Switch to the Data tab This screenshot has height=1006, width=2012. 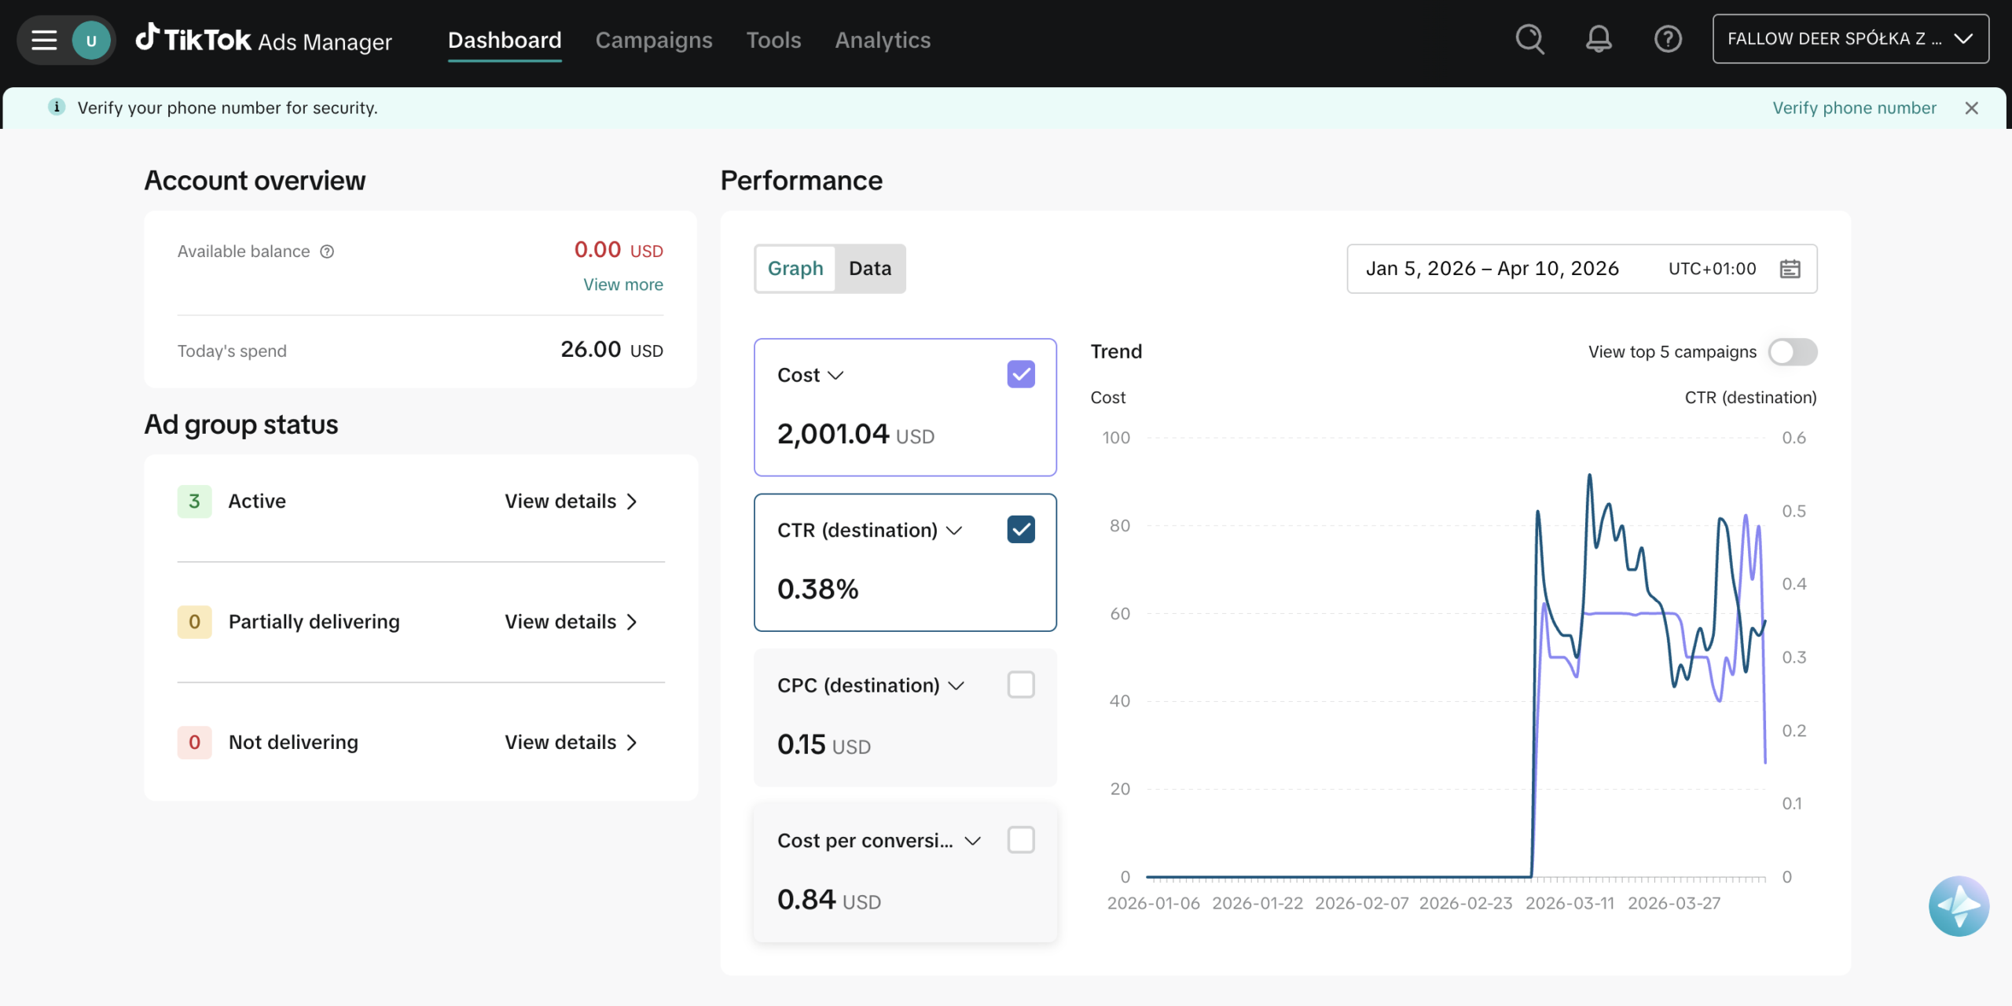[869, 269]
